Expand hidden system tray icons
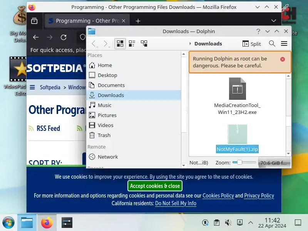Viewport: 308px width, 231px height. coord(251,223)
